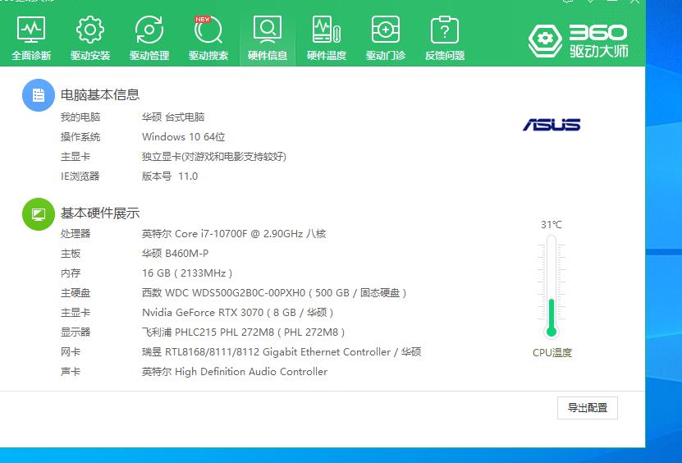Switch to 硬件温度 hardware temperature

point(327,39)
